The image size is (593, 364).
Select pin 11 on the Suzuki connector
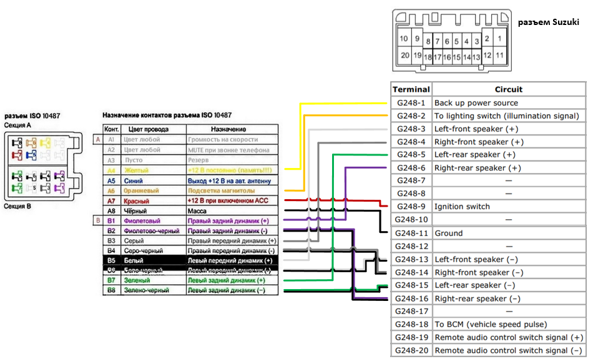click(499, 55)
